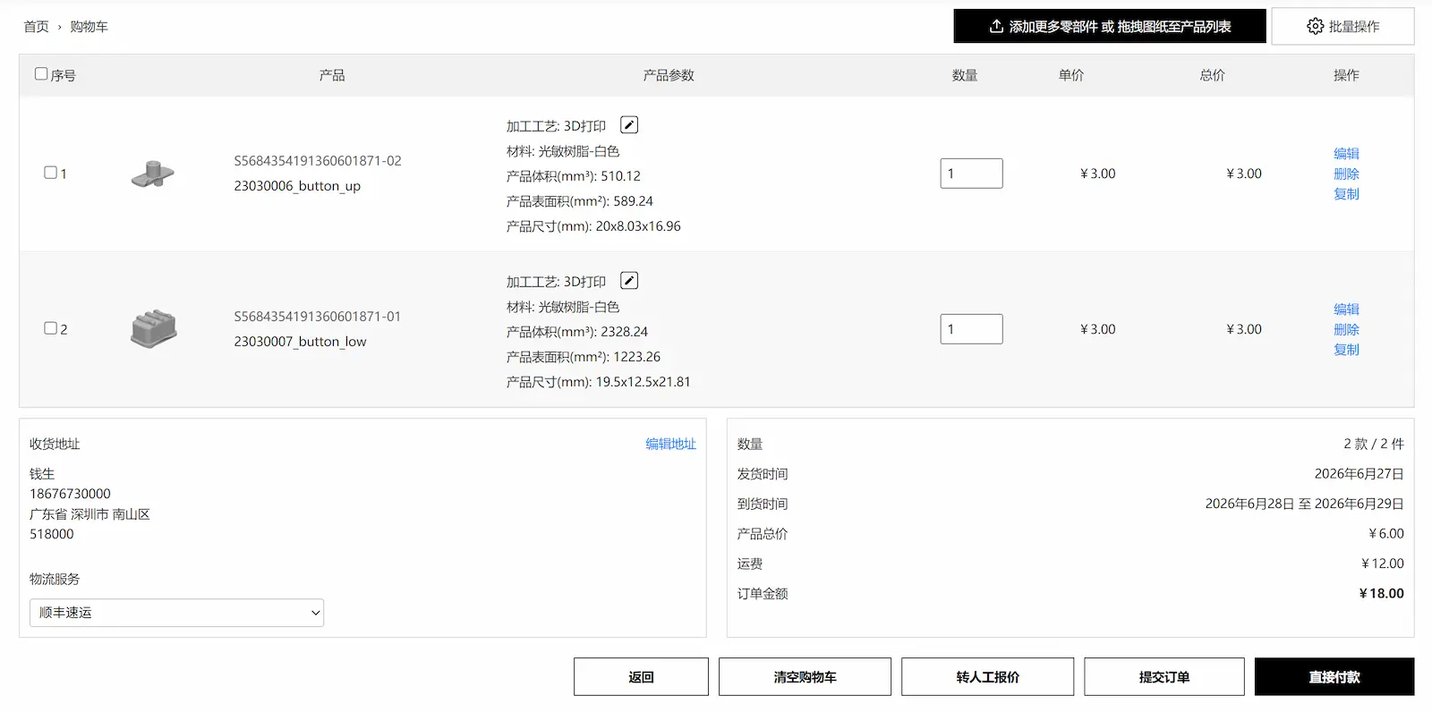This screenshot has width=1432, height=712.
Task: Click file name 23030007_button_low
Action: [300, 342]
